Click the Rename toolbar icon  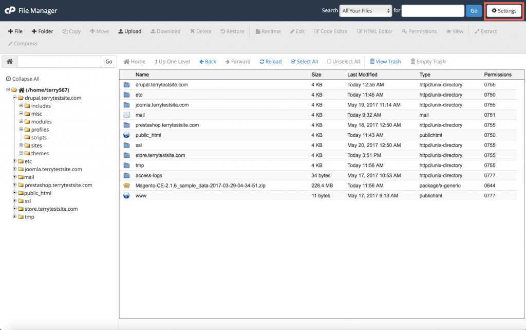point(268,31)
